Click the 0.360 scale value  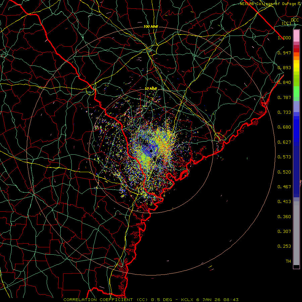point(284,217)
